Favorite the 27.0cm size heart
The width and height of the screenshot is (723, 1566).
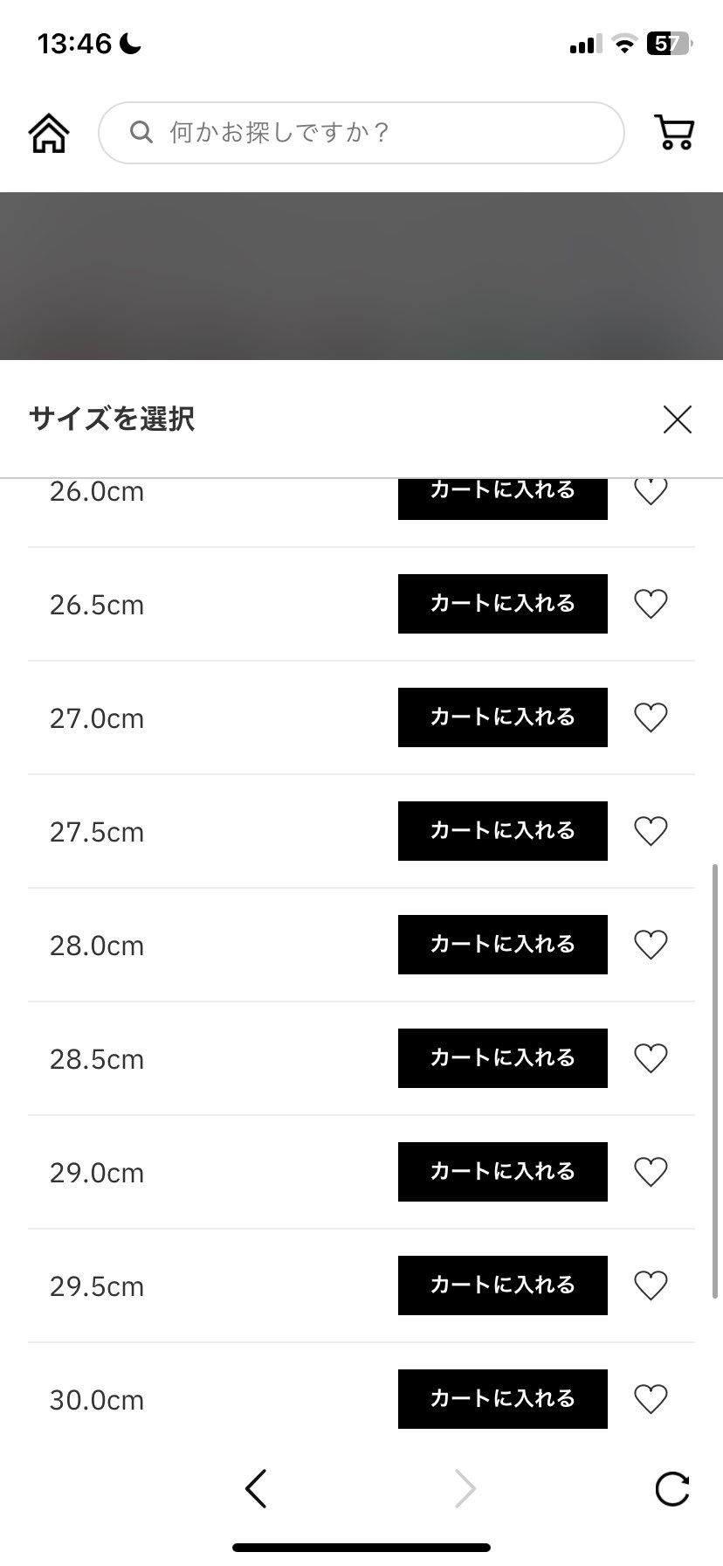pos(651,717)
